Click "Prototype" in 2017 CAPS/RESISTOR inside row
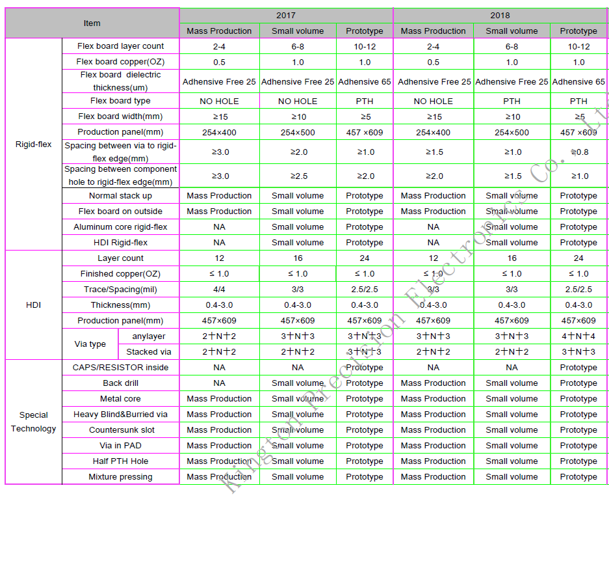The width and height of the screenshot is (609, 572). tap(365, 368)
